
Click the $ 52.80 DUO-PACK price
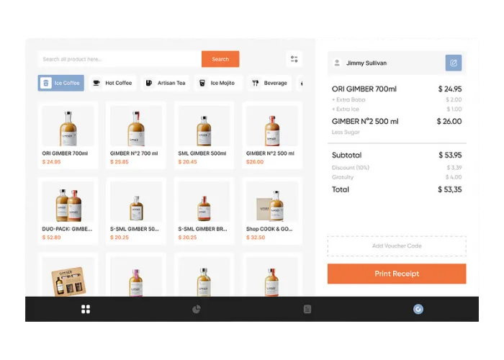tap(51, 238)
